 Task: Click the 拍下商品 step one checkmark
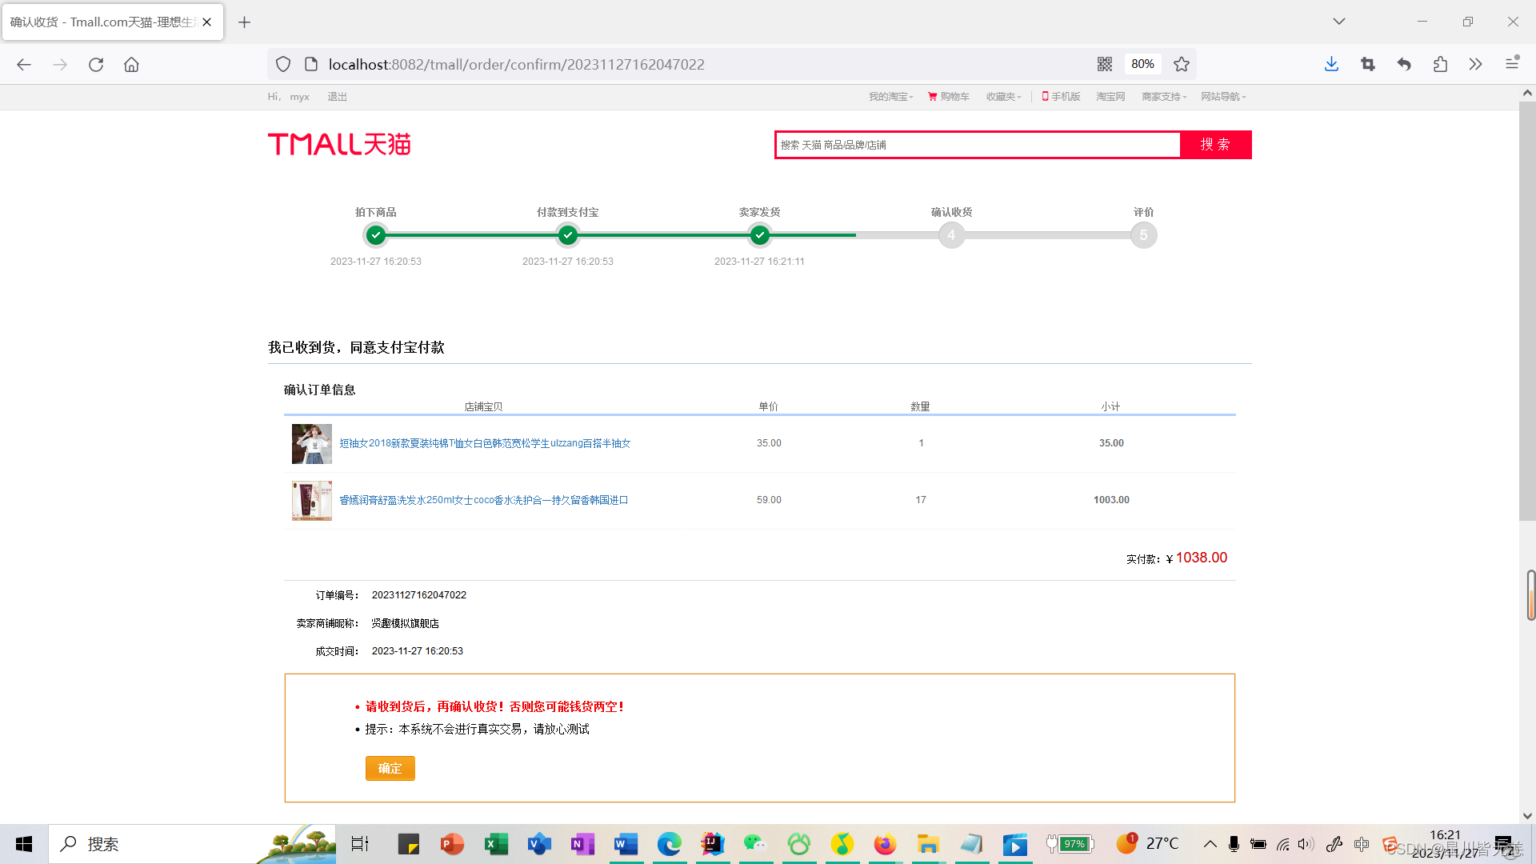(x=376, y=235)
